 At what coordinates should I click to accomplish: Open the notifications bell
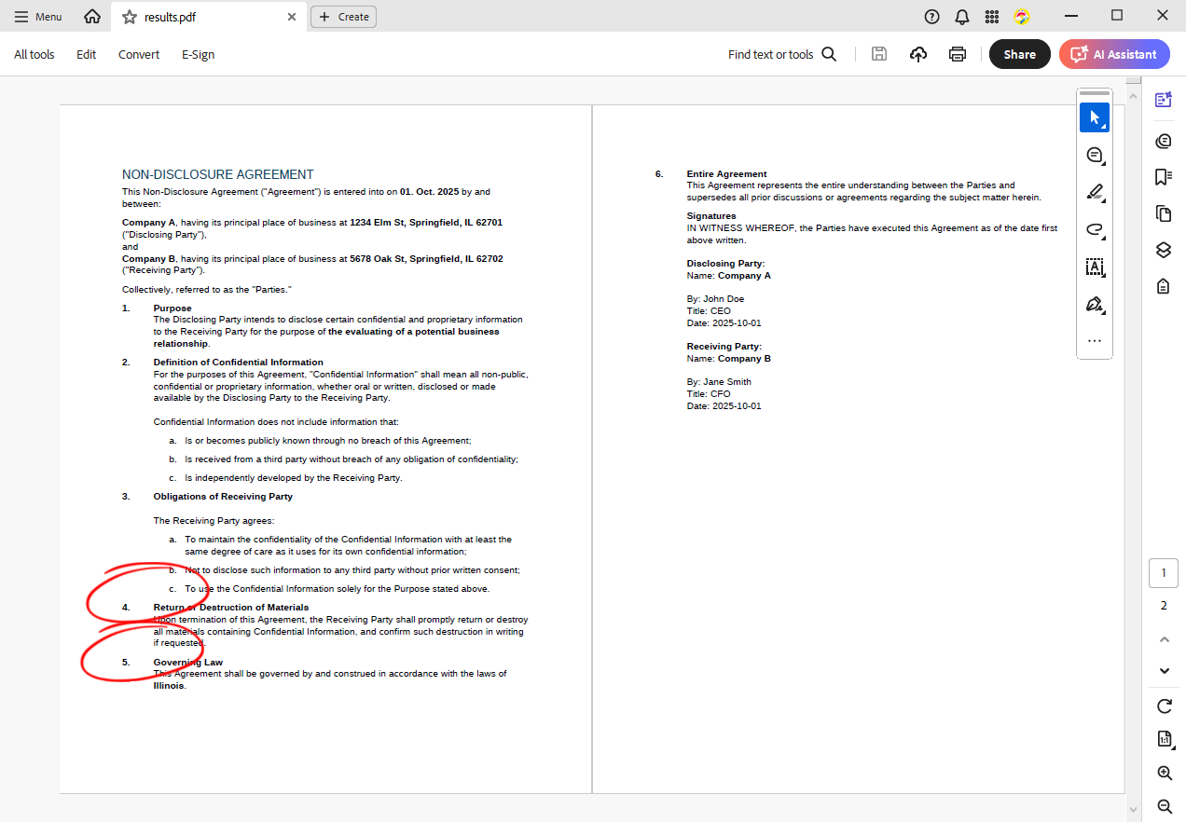pyautogui.click(x=962, y=17)
